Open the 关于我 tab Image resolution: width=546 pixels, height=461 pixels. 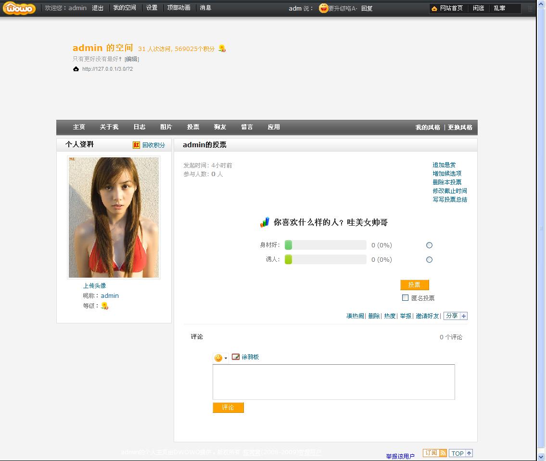[x=109, y=127]
